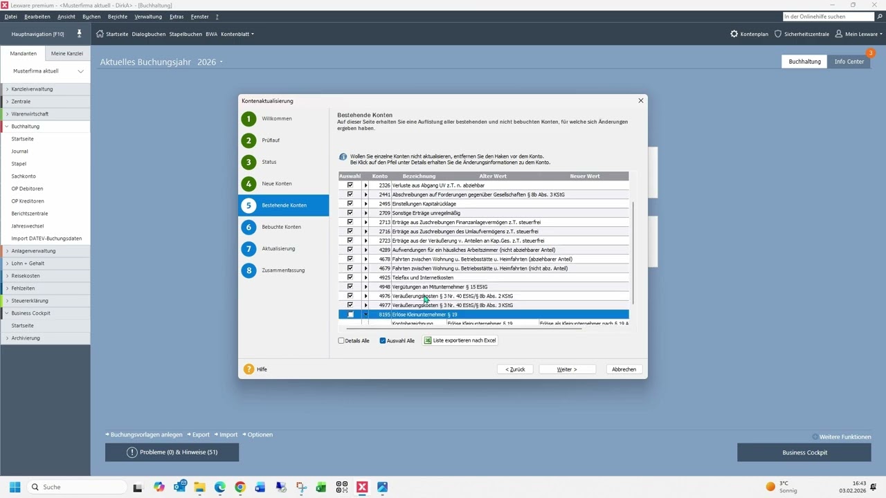Uncheck account 4925 Telefax und Internetkosten
The width and height of the screenshot is (886, 498).
click(x=350, y=277)
